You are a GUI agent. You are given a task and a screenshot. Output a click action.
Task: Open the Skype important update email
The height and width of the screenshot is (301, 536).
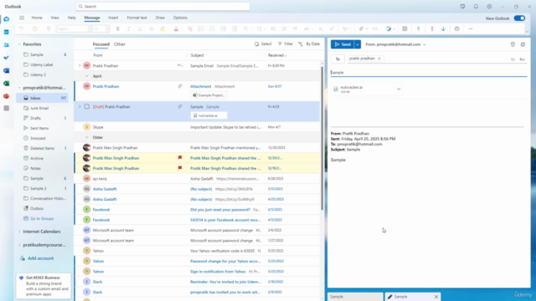(x=197, y=127)
